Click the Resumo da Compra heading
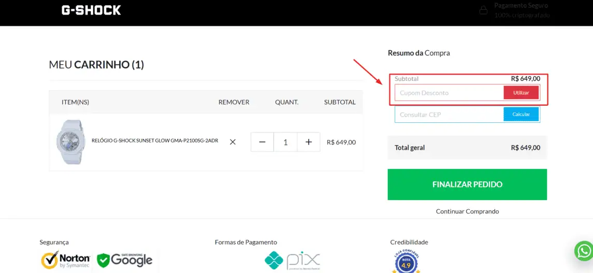This screenshot has height=273, width=593. (x=419, y=53)
